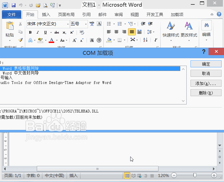224x182 pixels.
Task: Expand the Line Spacing dropdown arrow
Action: [x=154, y=32]
